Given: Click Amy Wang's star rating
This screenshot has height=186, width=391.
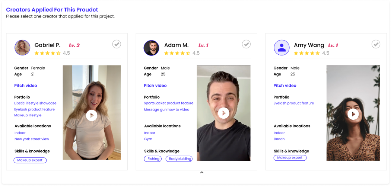Looking at the screenshot, I should click(307, 53).
